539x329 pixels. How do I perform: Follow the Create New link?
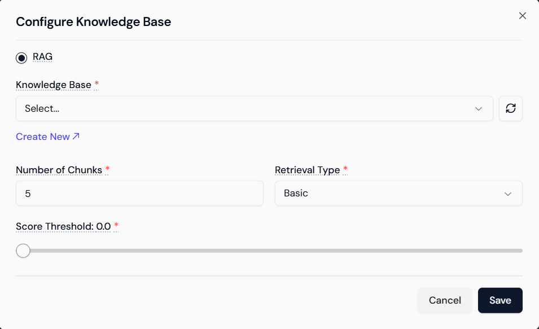coord(43,137)
